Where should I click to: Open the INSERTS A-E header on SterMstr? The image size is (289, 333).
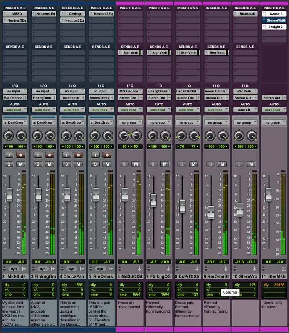coord(274,8)
